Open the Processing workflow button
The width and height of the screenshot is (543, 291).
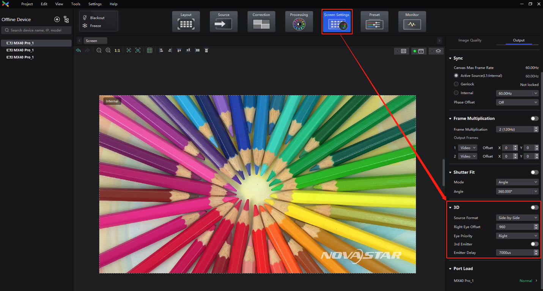point(299,22)
